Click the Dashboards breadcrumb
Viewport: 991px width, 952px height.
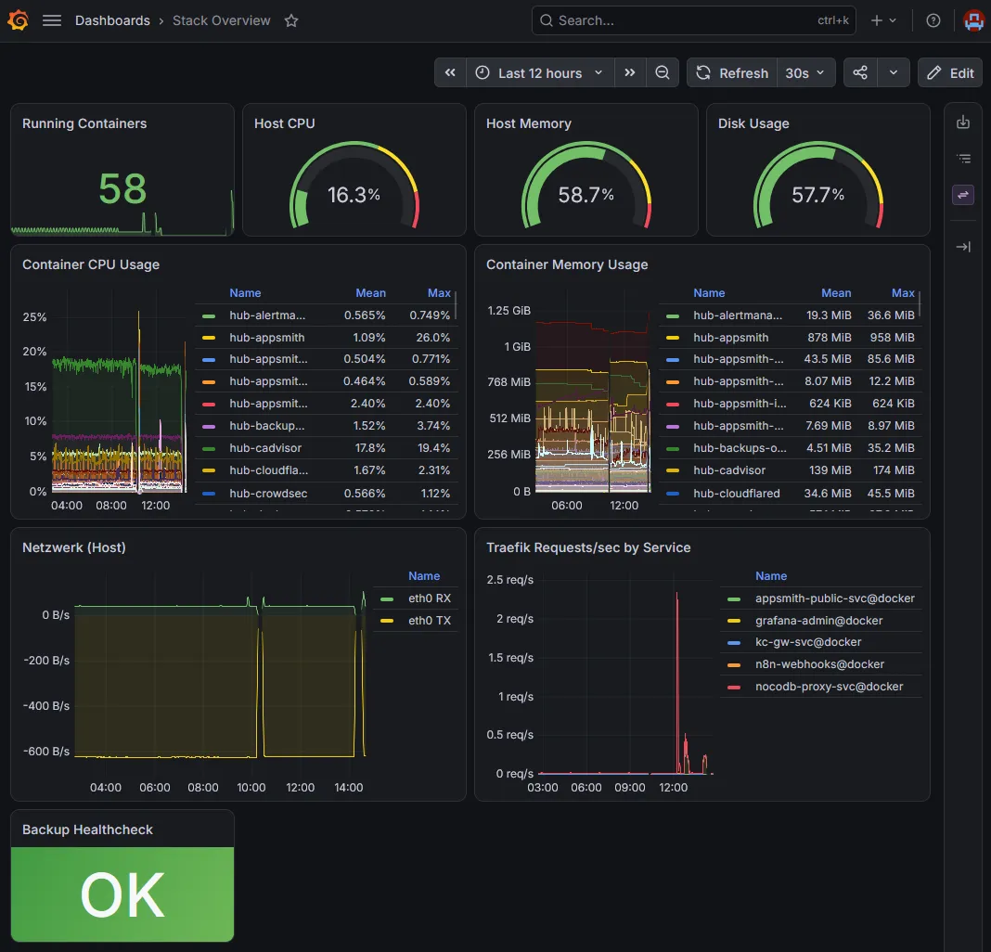[112, 20]
